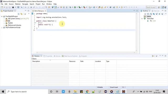Click the Coverage run toolbar icon
Image resolution: width=168 pixels, height=94 pixels.
pyautogui.click(x=80, y=7)
